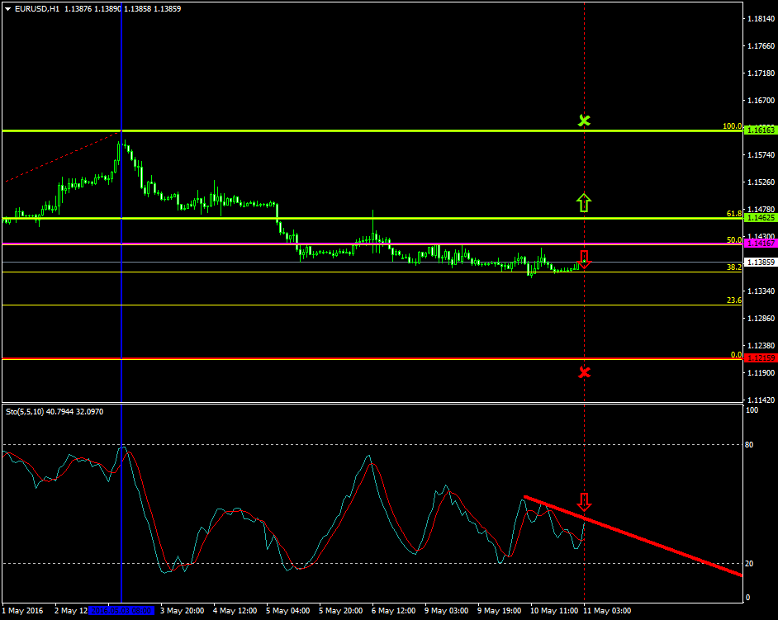The width and height of the screenshot is (778, 620).
Task: Click the triangle beside EURUSD,H1 to open chart menu
Action: [x=7, y=7]
